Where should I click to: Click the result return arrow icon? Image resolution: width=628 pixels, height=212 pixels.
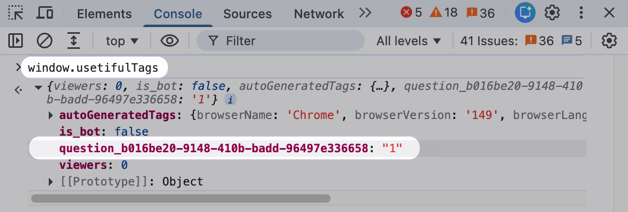coord(18,89)
